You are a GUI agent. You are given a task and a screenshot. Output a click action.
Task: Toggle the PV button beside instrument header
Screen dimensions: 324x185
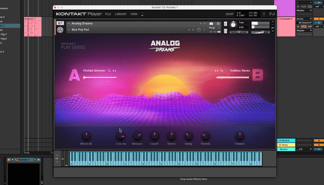[273, 31]
